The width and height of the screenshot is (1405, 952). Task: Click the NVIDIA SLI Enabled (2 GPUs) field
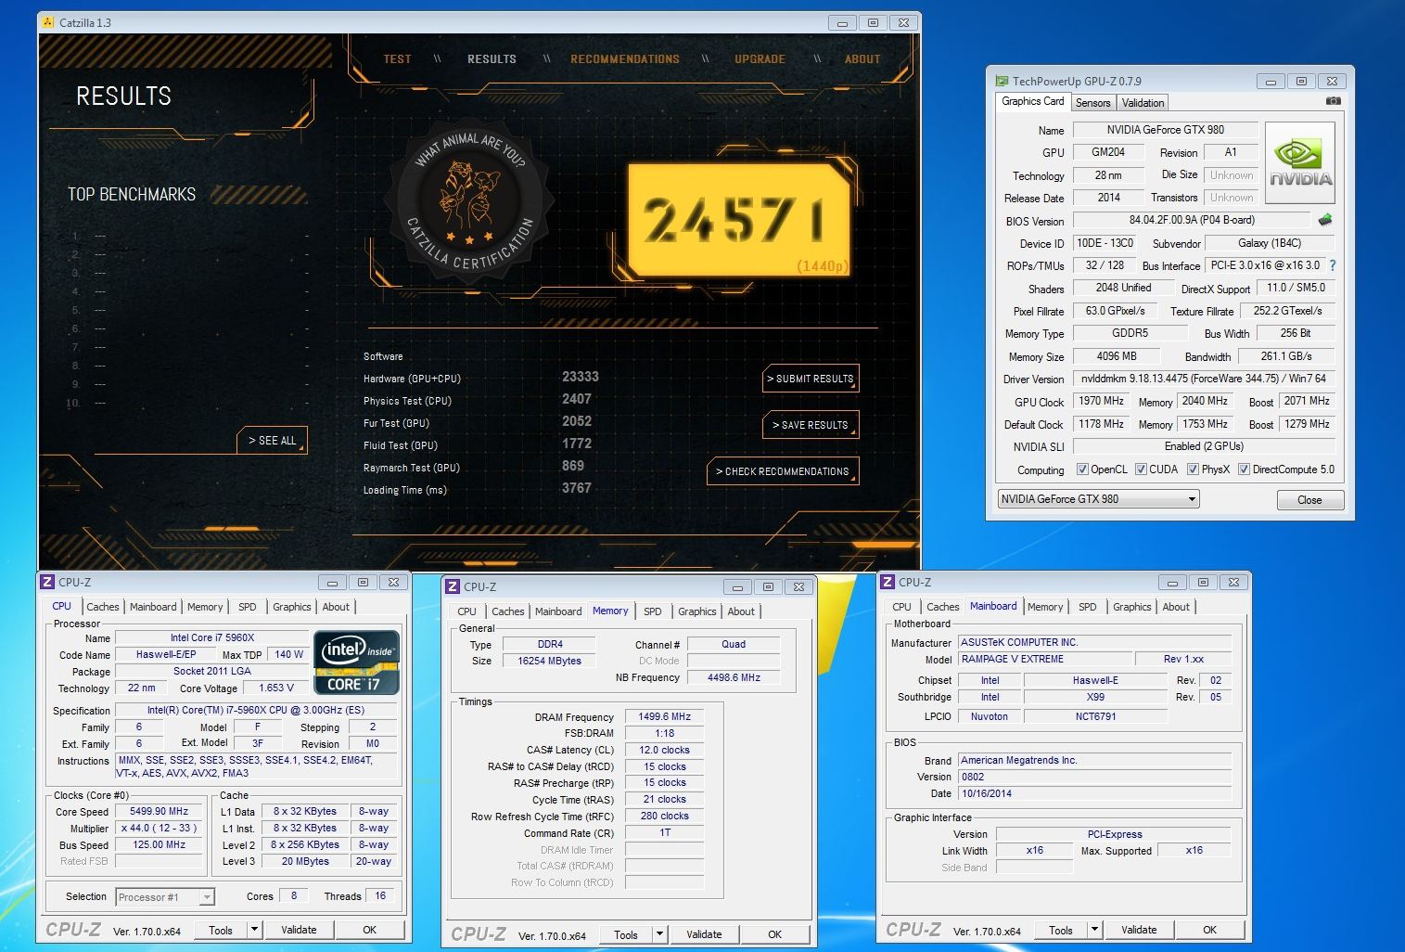pyautogui.click(x=1203, y=446)
